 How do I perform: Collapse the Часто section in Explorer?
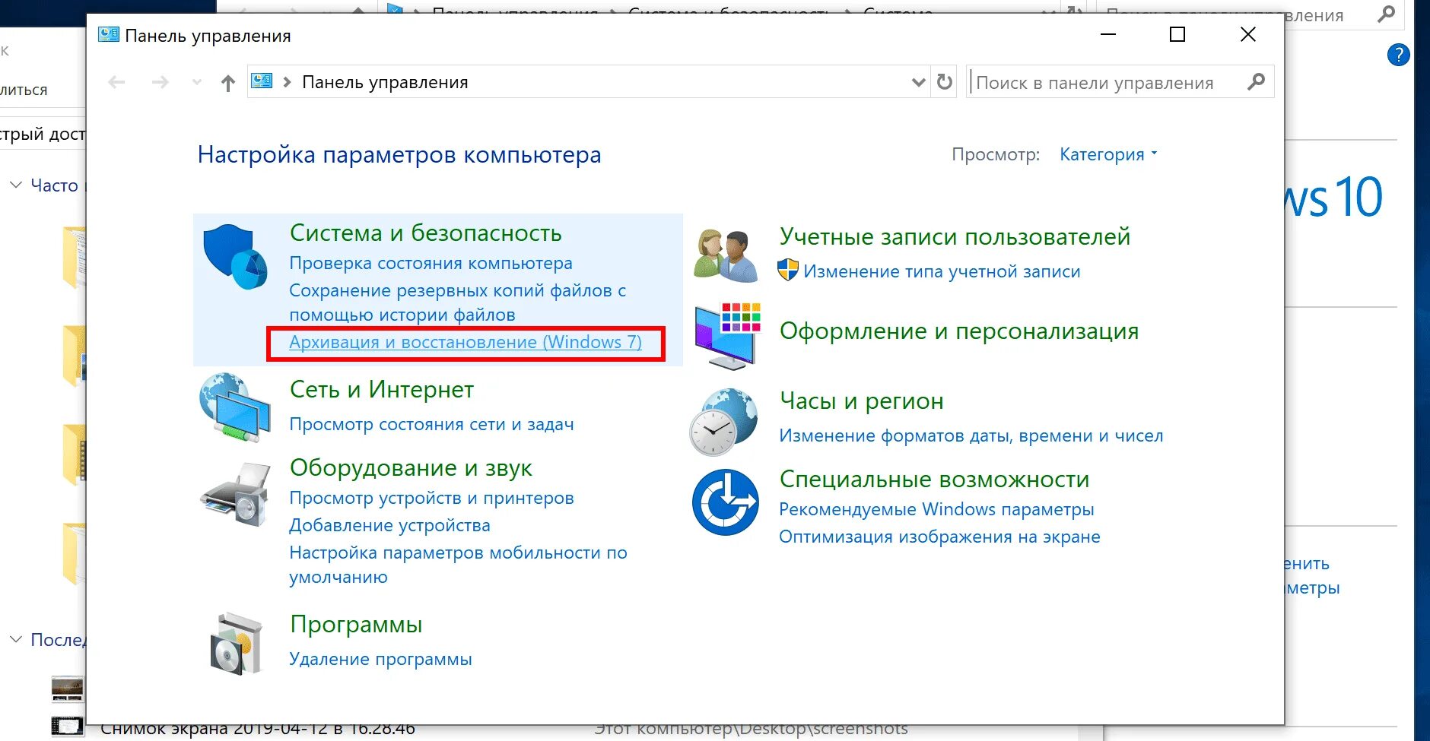[15, 185]
